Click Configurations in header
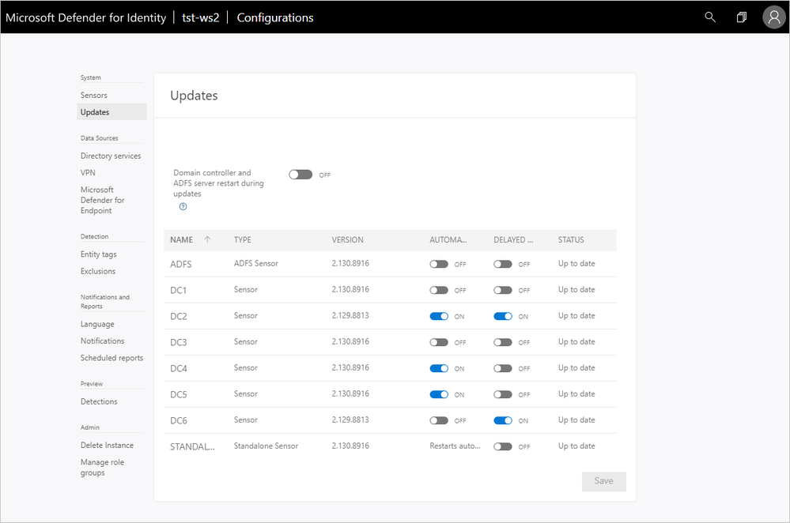 click(275, 17)
